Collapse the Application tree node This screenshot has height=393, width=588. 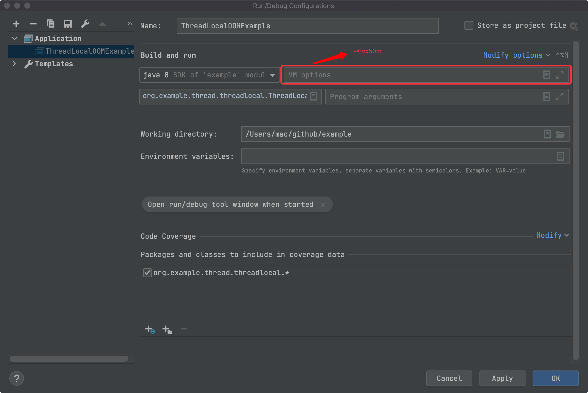15,38
